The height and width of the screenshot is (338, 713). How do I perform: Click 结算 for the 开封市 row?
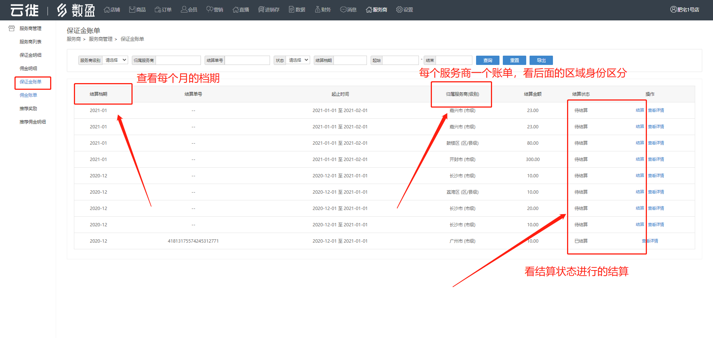tap(639, 159)
